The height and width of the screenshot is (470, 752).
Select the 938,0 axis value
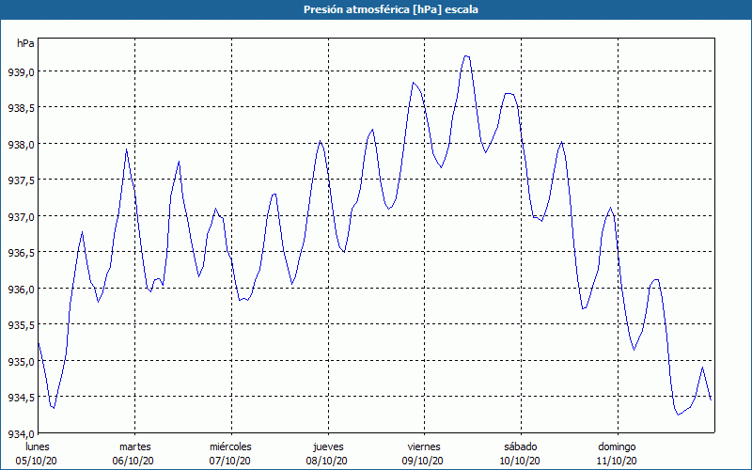click(21, 145)
